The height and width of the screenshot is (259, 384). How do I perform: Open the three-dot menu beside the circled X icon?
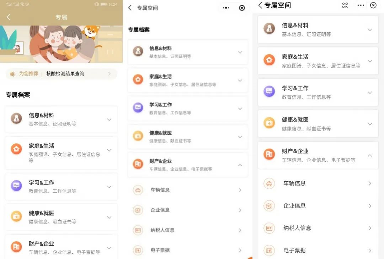(x=361, y=5)
